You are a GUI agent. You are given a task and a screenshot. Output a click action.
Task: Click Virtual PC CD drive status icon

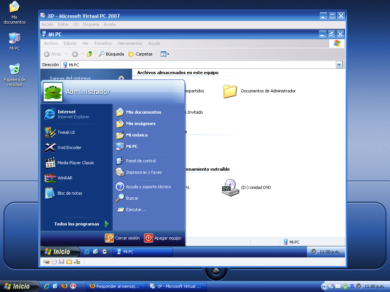click(54, 262)
